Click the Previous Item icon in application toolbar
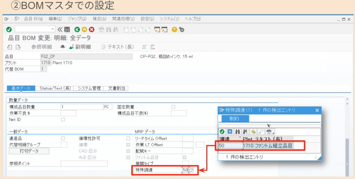Screen dimensions: 355x179 tap(9, 47)
